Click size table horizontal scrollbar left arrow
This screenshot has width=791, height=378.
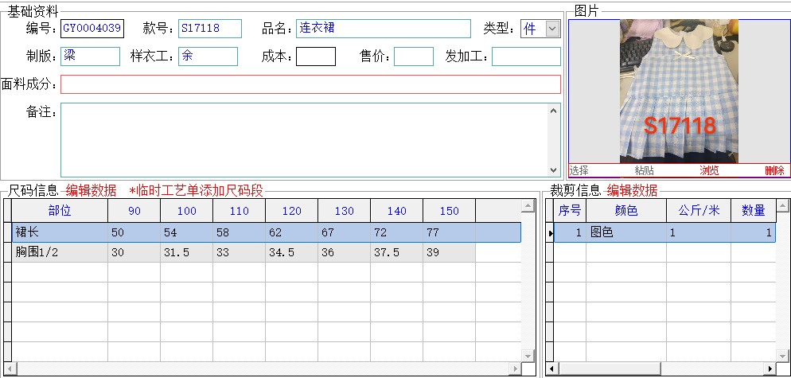[x=10, y=368]
